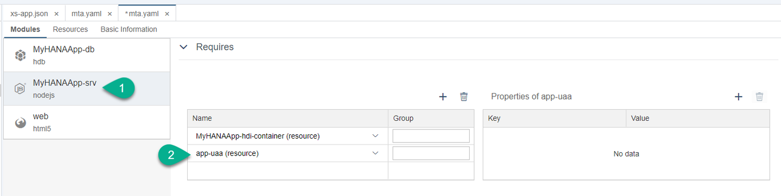Click the hdb module icon
The height and width of the screenshot is (196, 781).
click(x=20, y=55)
